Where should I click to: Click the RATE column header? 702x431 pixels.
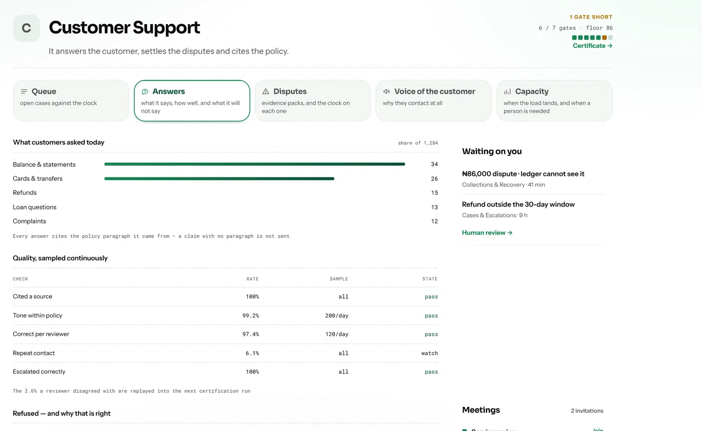tap(253, 279)
